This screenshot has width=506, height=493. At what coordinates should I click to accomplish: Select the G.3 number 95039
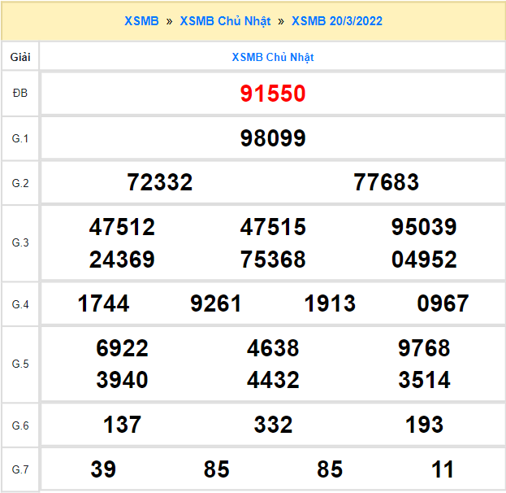(x=424, y=227)
